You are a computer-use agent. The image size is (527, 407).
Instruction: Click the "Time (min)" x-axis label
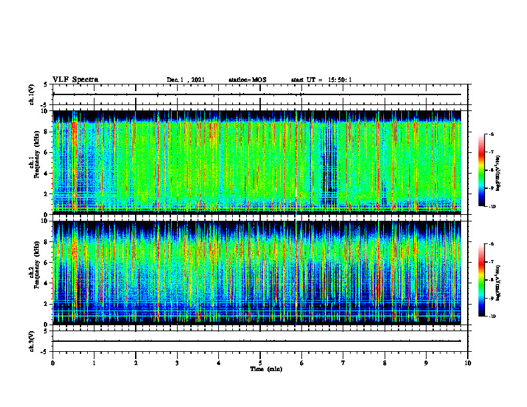coord(266,369)
